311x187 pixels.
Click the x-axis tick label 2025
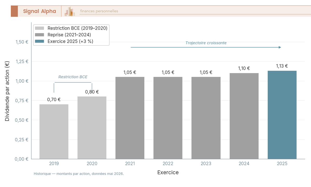click(282, 164)
